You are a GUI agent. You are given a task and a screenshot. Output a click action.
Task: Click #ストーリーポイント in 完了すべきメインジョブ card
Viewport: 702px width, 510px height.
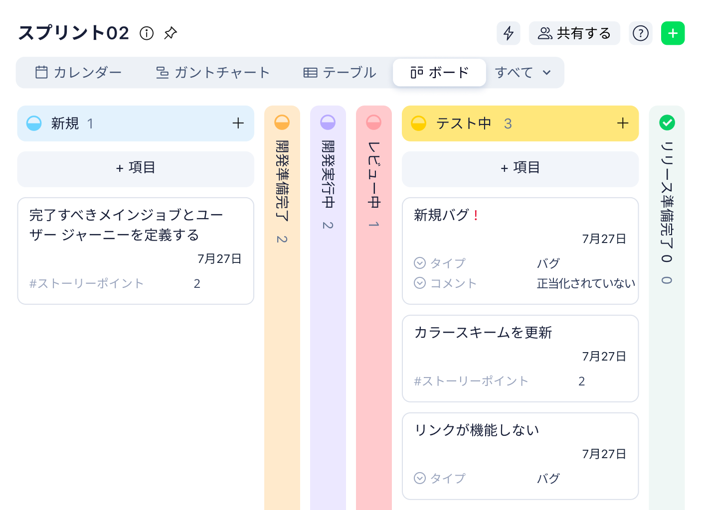86,283
